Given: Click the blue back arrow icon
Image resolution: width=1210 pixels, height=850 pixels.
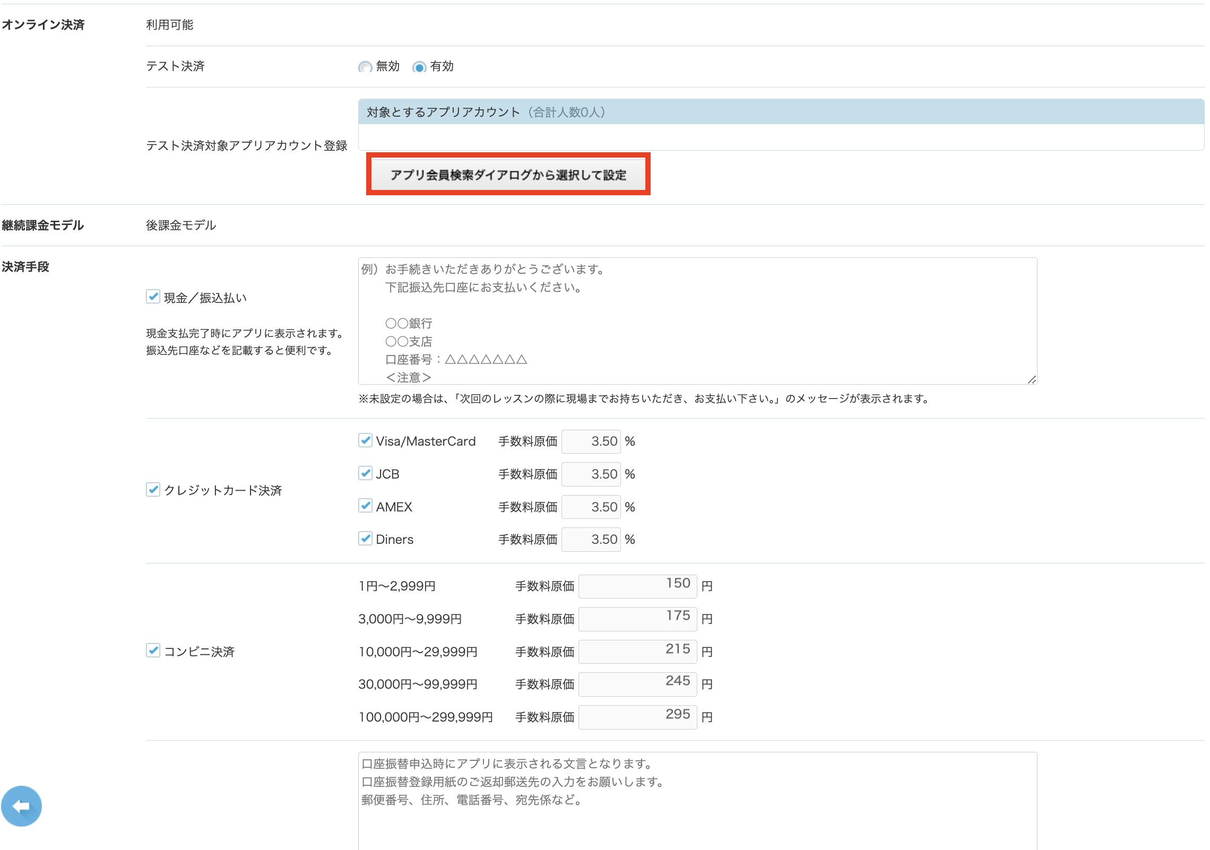Looking at the screenshot, I should [21, 806].
